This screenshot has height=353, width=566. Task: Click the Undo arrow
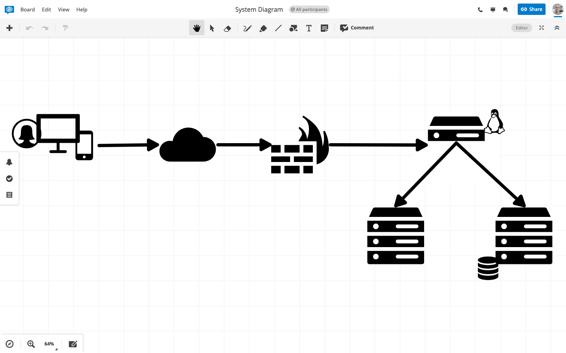[x=29, y=28]
